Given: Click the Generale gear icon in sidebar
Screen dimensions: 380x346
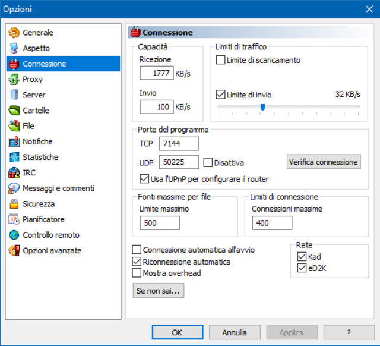Looking at the screenshot, I should [14, 33].
